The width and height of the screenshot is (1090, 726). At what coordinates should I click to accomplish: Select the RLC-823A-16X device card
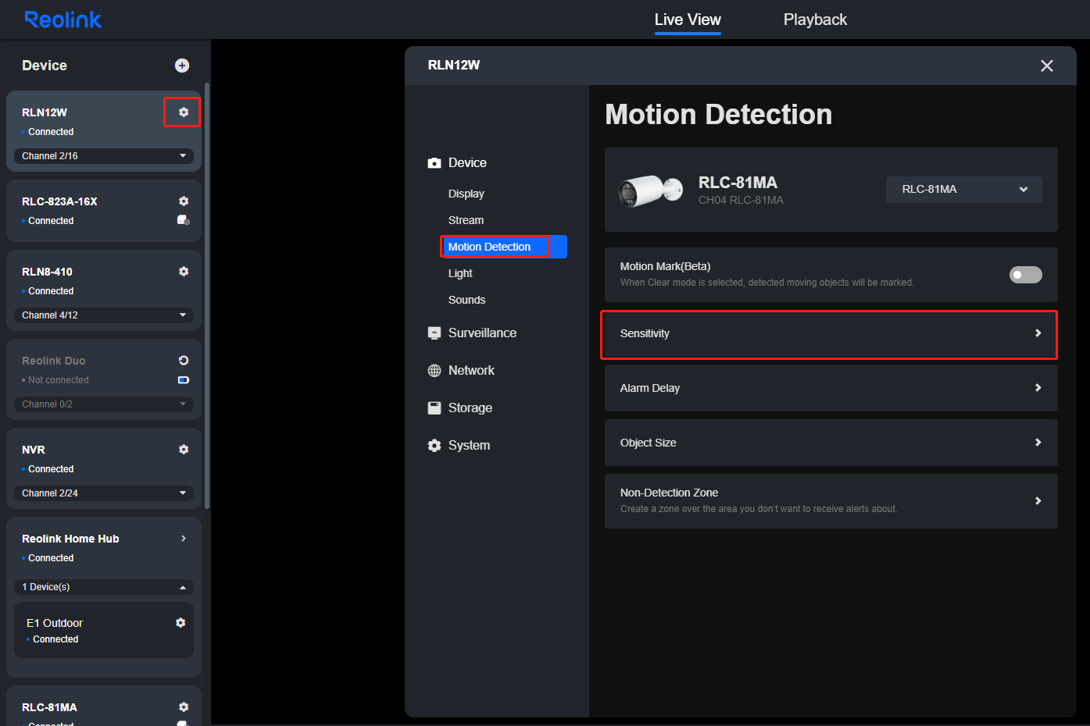[104, 211]
